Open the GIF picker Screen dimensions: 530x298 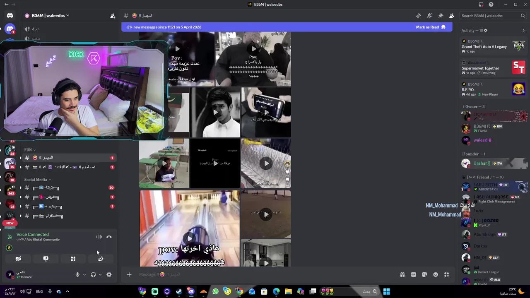click(x=413, y=274)
